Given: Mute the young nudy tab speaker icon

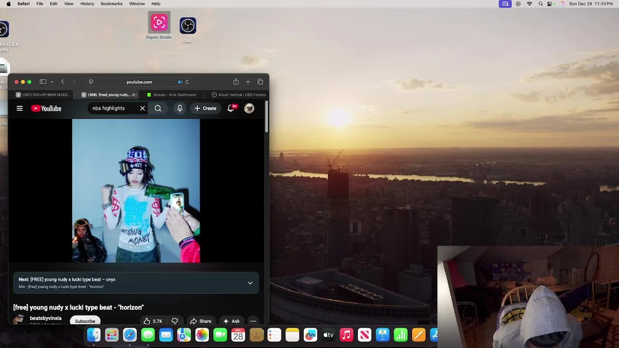Looking at the screenshot, I should (134, 95).
